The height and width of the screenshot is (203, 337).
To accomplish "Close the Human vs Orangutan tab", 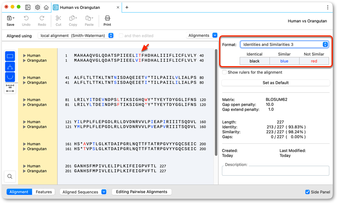I will click(118, 7).
